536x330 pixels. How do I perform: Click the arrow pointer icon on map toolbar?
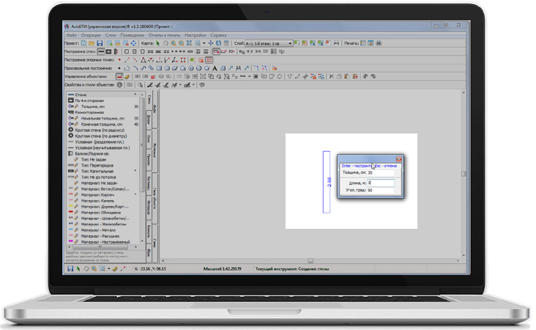(x=157, y=43)
